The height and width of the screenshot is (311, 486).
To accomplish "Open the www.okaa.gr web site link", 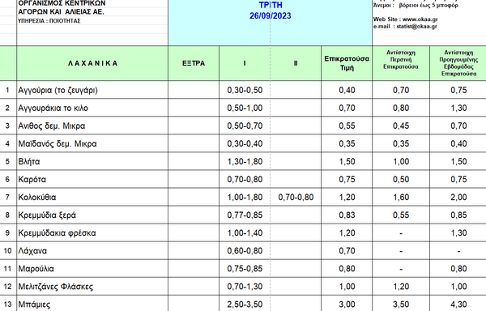I will click(x=420, y=19).
